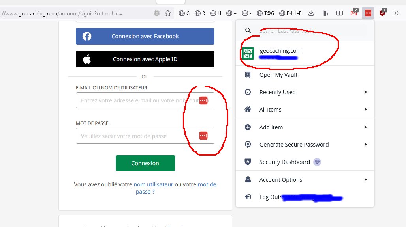Select Generate Secure Password
406x227 pixels.
click(x=305, y=145)
